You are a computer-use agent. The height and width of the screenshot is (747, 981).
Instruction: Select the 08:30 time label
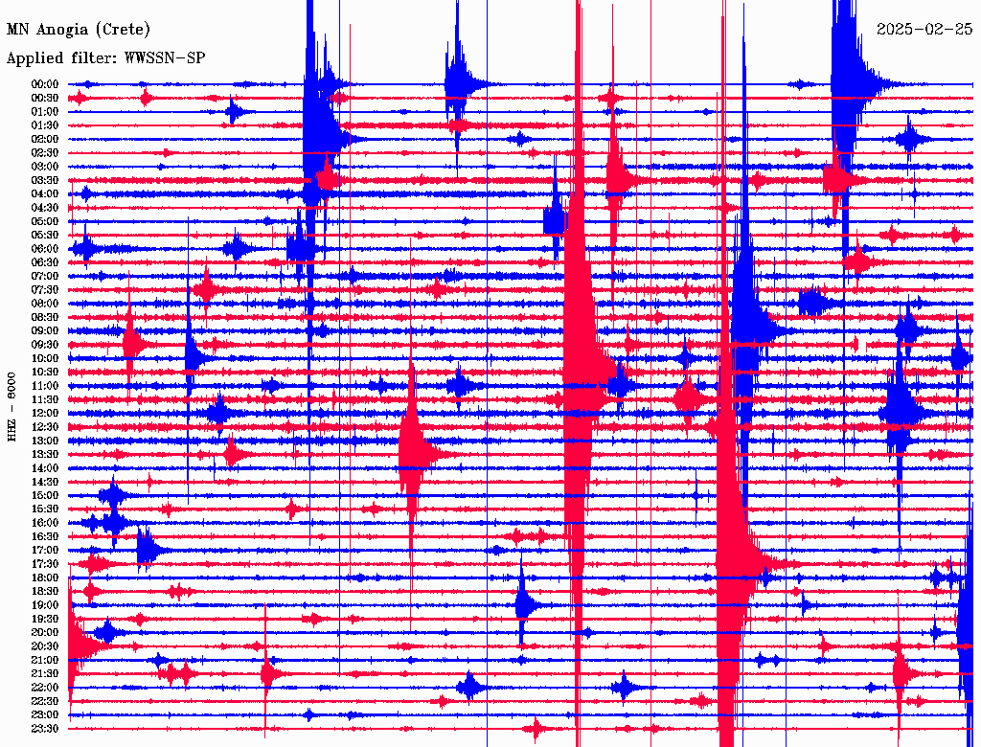click(44, 317)
